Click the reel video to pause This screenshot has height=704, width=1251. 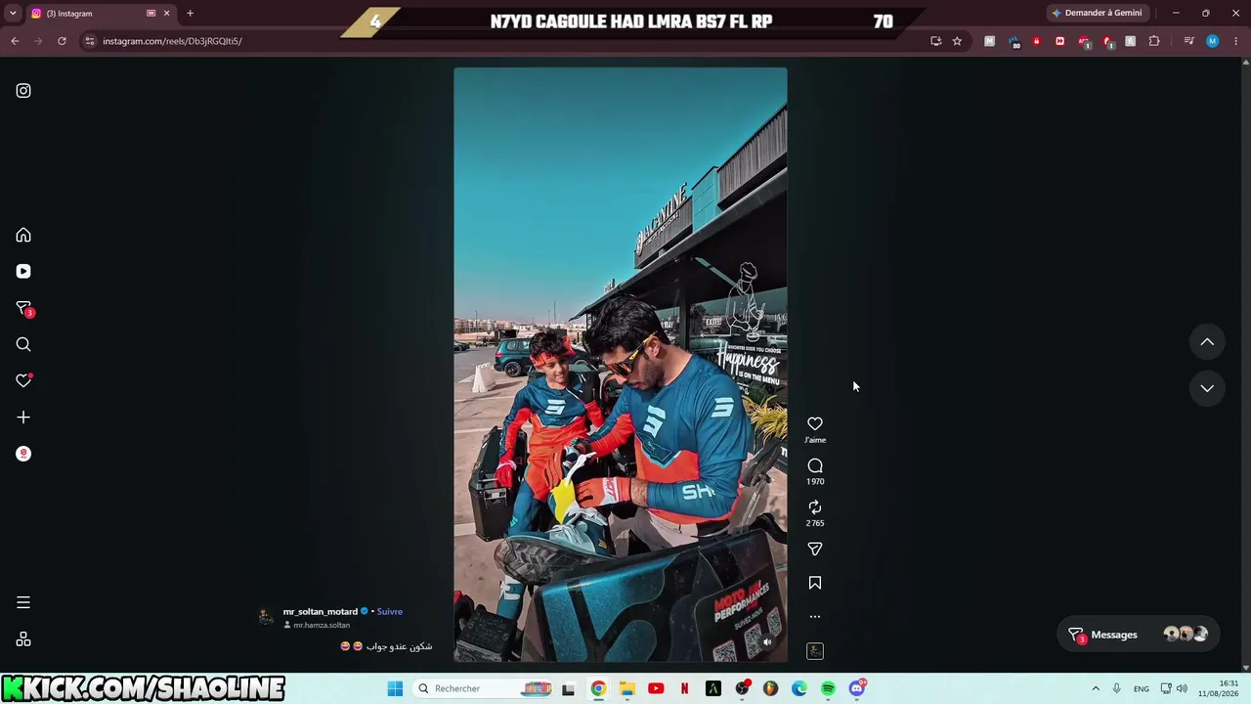click(x=621, y=365)
